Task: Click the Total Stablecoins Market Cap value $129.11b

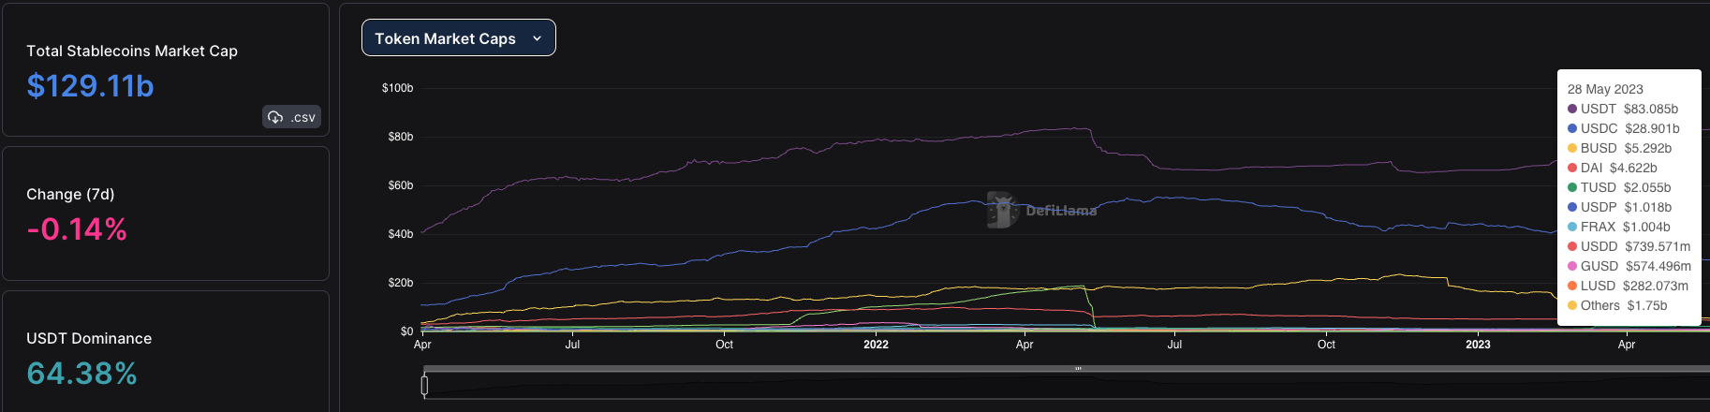Action: [x=90, y=86]
